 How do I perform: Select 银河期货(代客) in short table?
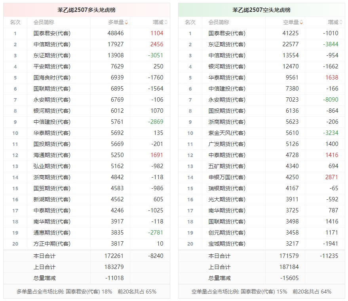coord(227,66)
